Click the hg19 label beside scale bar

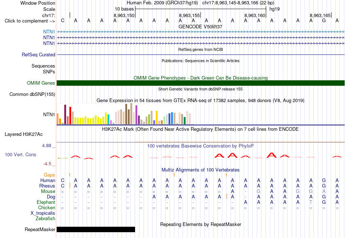275,9
